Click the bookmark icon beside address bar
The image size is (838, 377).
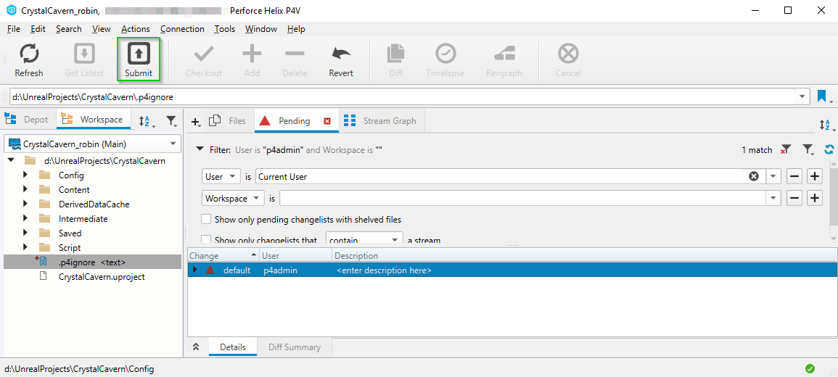tap(821, 96)
